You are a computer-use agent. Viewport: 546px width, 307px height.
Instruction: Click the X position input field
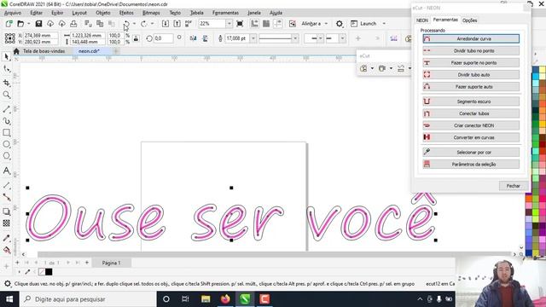tap(40, 36)
